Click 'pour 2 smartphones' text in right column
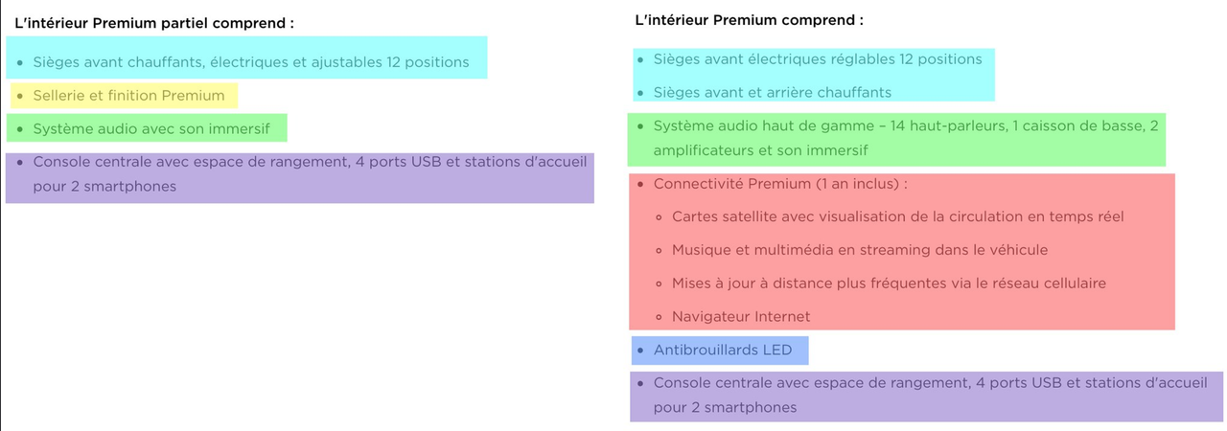The image size is (1227, 431). tap(725, 408)
